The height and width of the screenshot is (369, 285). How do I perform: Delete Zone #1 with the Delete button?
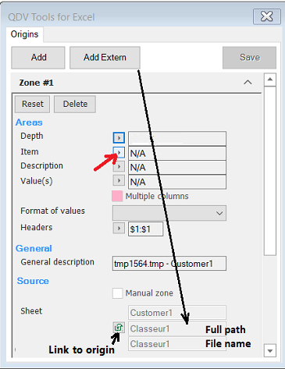[x=75, y=104]
